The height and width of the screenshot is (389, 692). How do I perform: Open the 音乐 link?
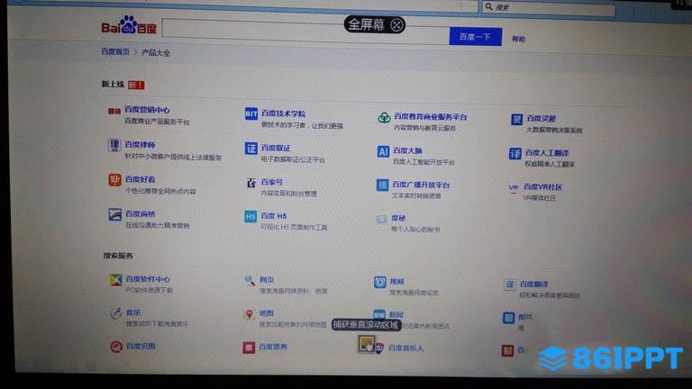133,312
